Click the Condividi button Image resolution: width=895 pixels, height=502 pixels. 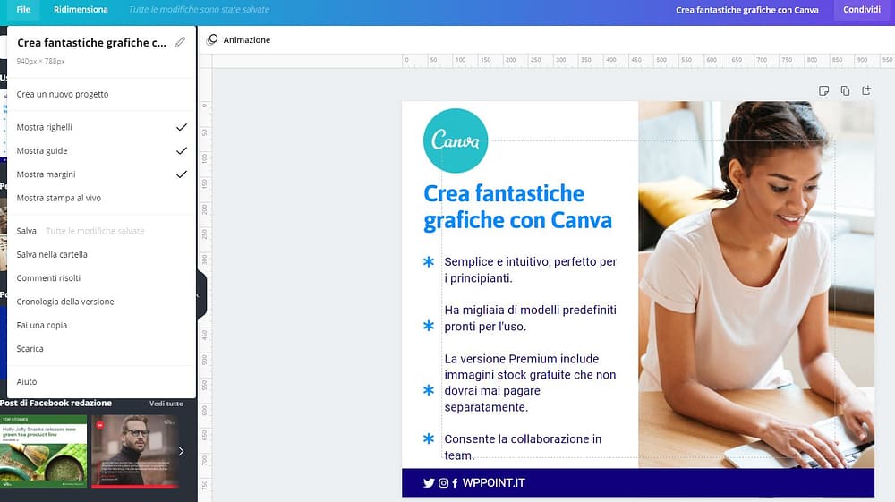point(861,10)
